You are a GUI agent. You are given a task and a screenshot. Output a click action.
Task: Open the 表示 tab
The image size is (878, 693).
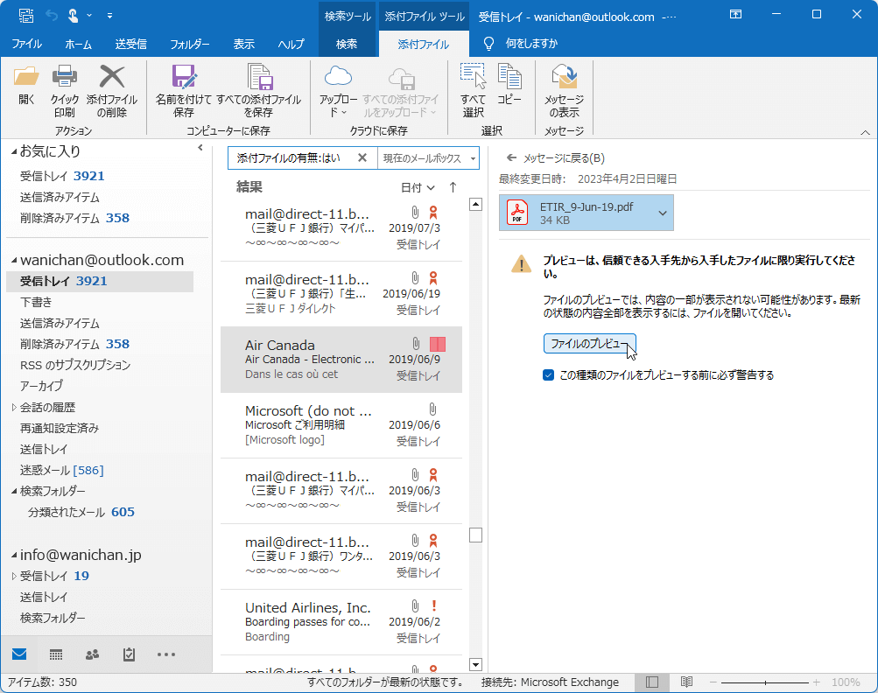243,44
